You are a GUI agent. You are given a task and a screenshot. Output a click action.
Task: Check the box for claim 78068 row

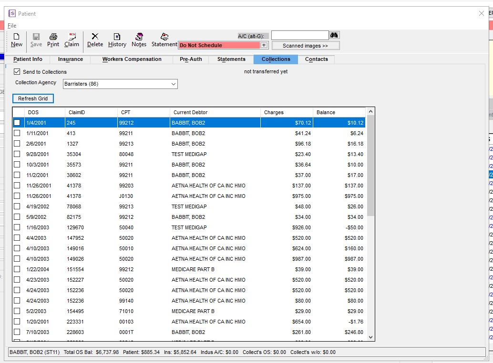click(x=17, y=206)
